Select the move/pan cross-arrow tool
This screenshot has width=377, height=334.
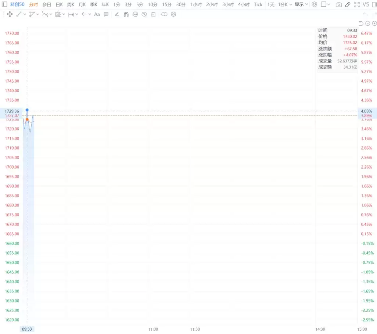(10, 14)
